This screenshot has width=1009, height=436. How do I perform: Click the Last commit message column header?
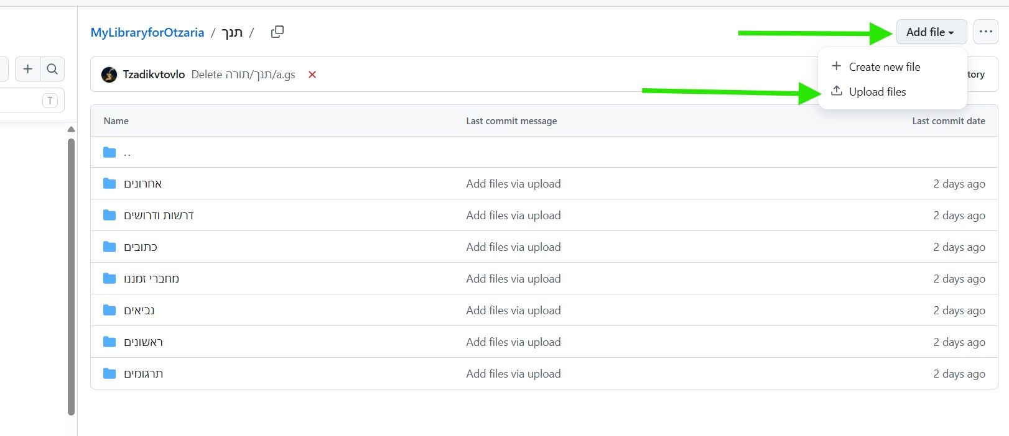tap(511, 121)
